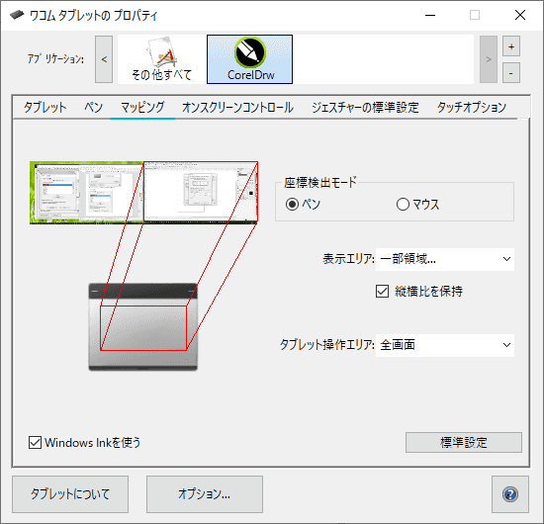Click the Wacom tablet title bar icon
The height and width of the screenshot is (524, 544).
click(x=16, y=15)
